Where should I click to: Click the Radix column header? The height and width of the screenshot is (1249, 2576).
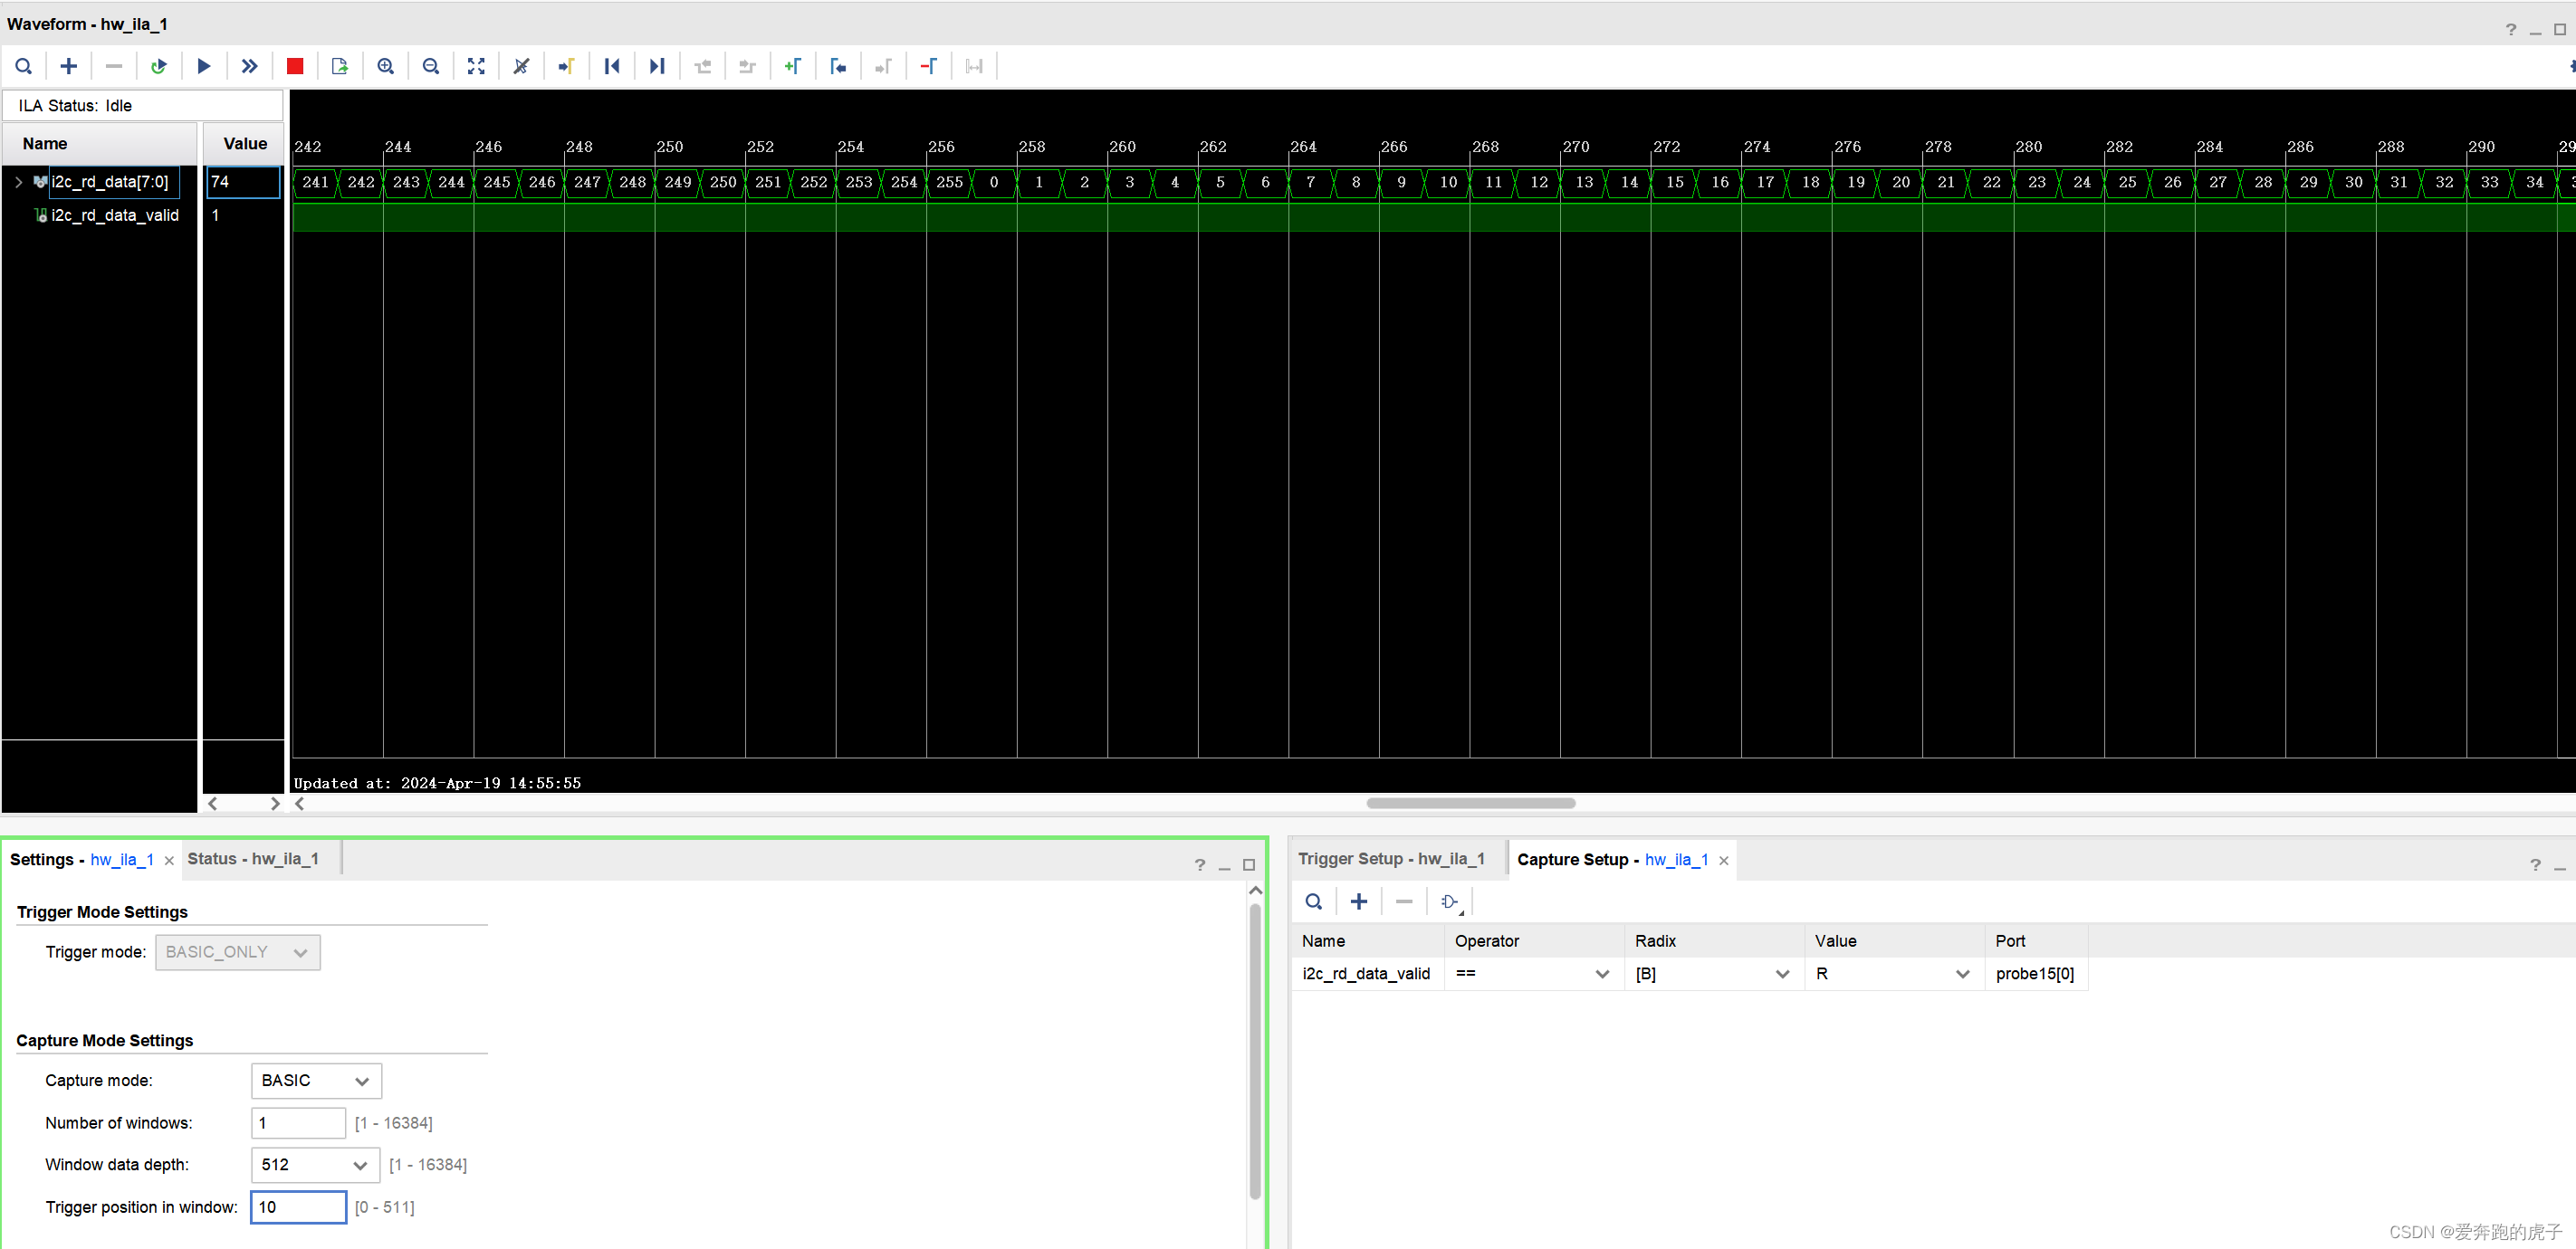[x=1713, y=941]
